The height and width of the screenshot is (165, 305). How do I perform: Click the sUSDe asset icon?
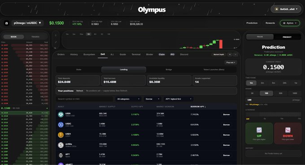click(61, 145)
